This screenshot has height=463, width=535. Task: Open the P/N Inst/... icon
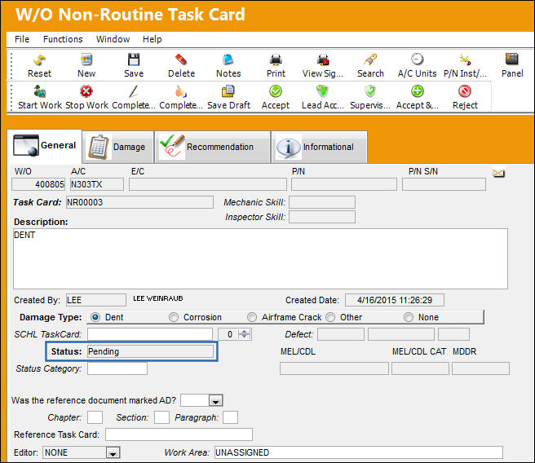465,60
